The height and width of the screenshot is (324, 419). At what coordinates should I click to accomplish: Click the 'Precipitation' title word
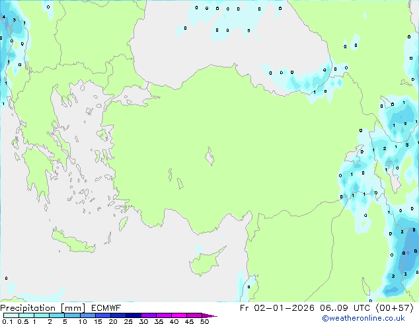28,308
